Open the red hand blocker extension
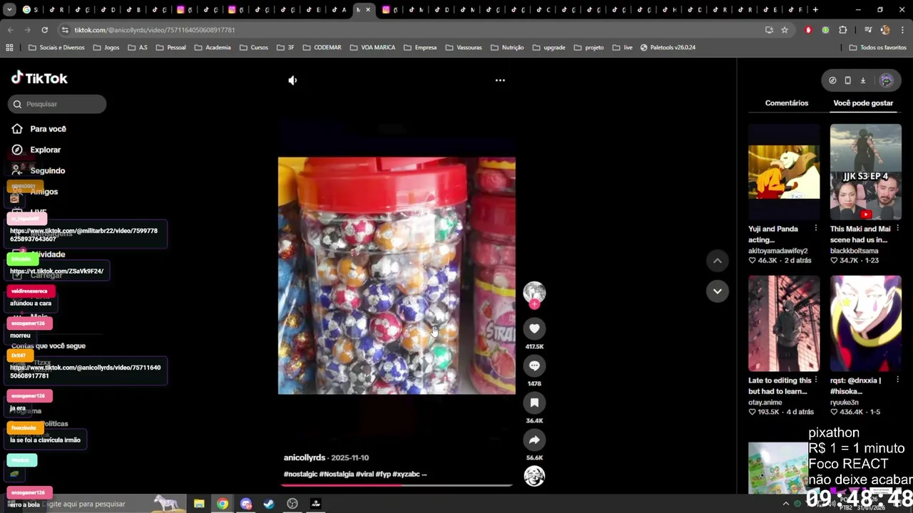The width and height of the screenshot is (913, 513). [808, 30]
